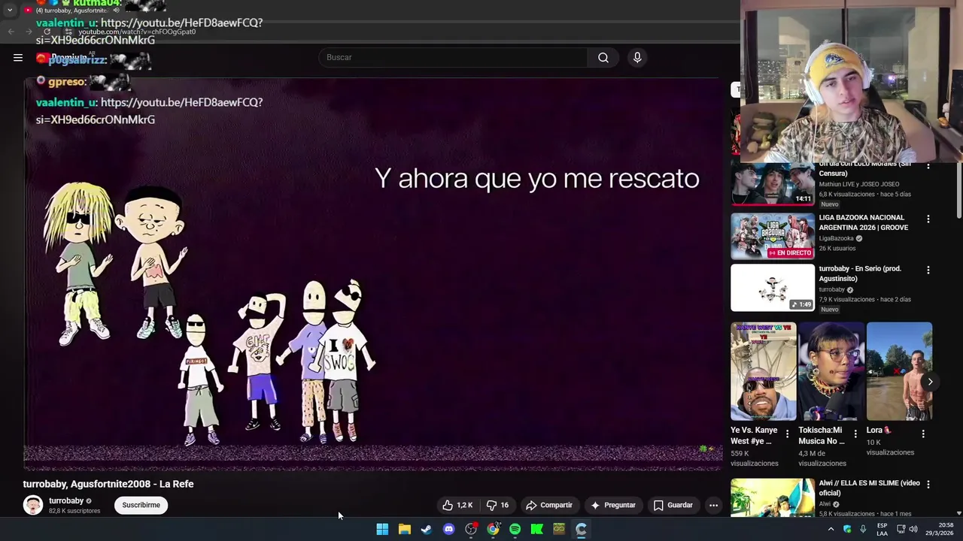
Task: Click LigaBazooka channel name
Action: tap(836, 238)
